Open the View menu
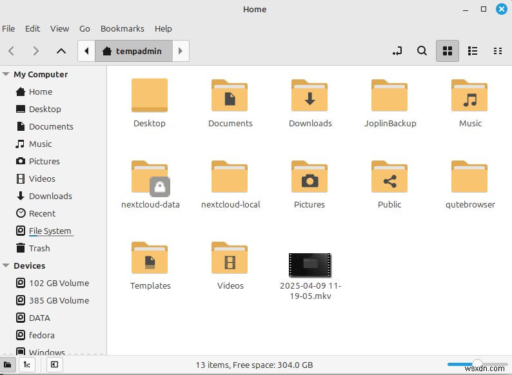Screen dimensions: 512x375 [60, 29]
